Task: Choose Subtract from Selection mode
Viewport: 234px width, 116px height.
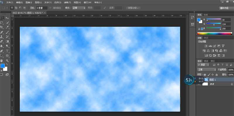Action: (20, 8)
